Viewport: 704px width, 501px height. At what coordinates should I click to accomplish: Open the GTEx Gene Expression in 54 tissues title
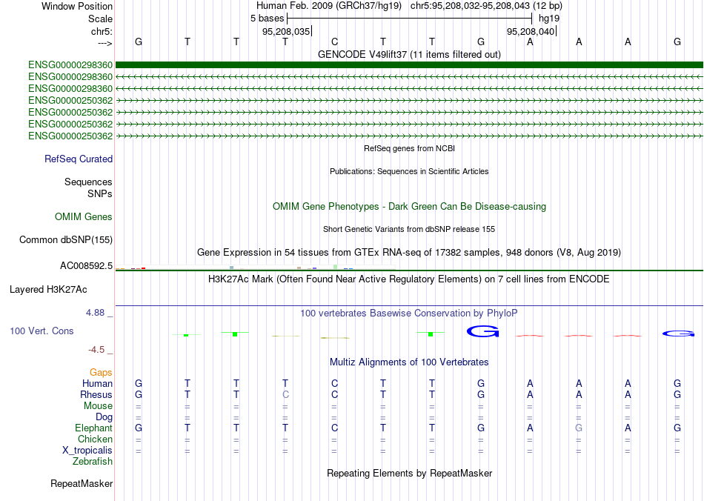tap(409, 252)
